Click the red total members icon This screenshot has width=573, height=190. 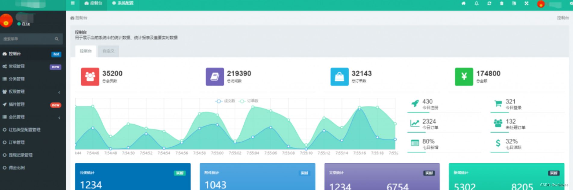pos(90,77)
